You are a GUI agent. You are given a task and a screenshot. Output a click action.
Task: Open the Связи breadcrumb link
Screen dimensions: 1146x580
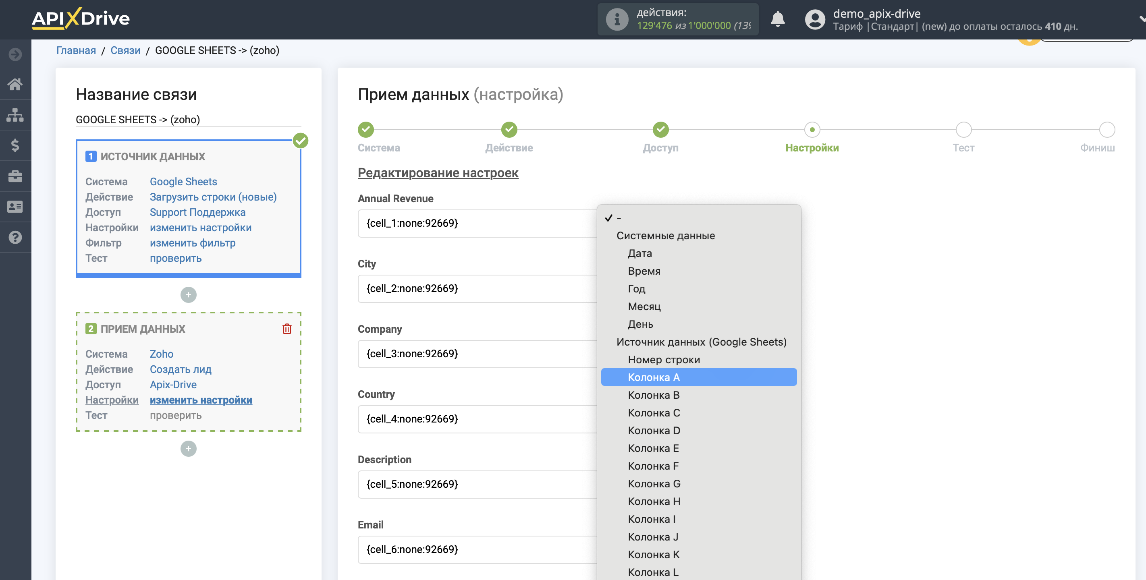pos(125,50)
